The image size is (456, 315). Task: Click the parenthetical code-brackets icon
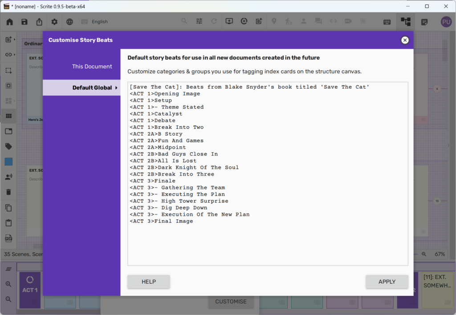(333, 21)
